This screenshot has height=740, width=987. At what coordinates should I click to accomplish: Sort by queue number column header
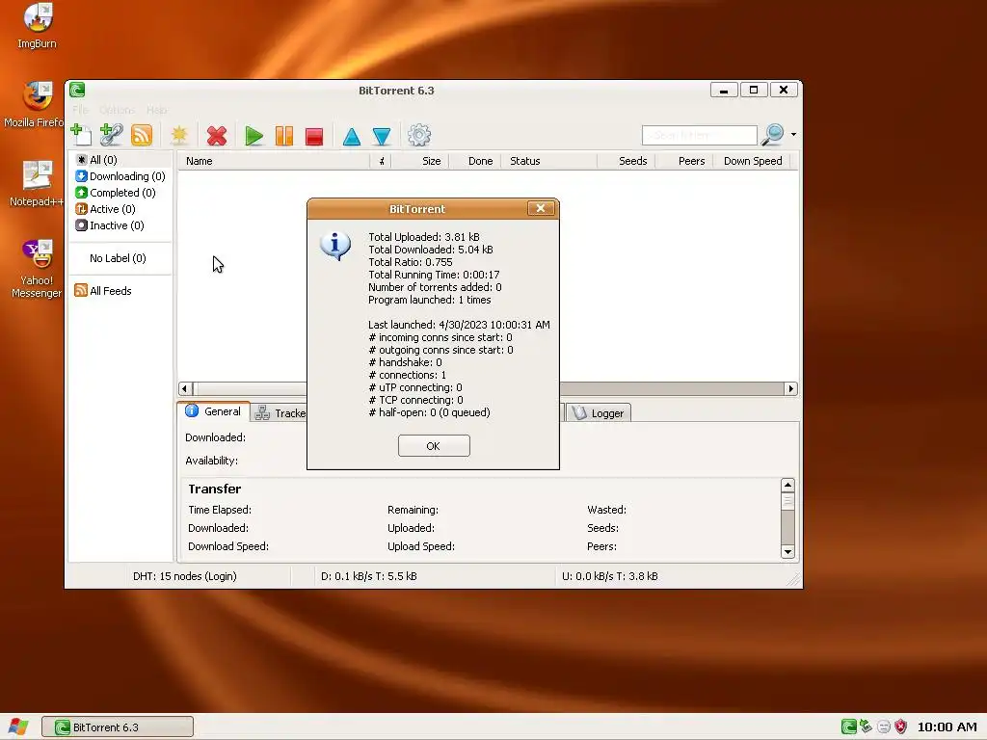[x=381, y=161]
